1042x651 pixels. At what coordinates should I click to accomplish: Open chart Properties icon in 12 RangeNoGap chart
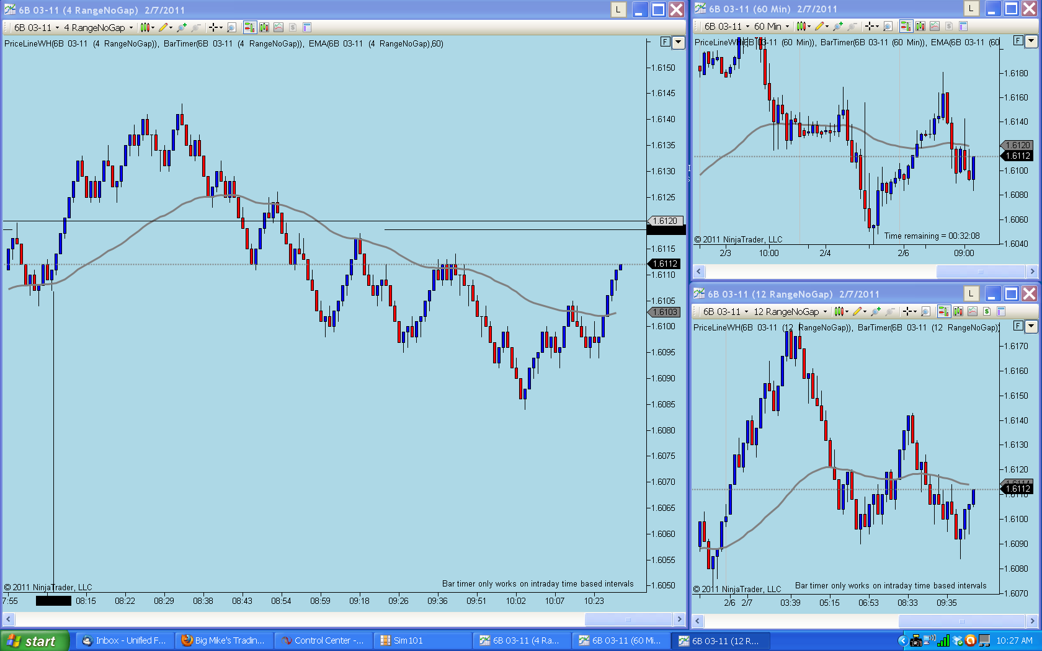pos(1000,311)
